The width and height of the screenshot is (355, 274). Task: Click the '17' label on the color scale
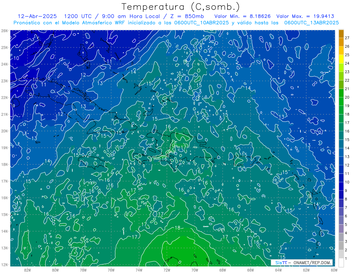[x=347, y=123]
